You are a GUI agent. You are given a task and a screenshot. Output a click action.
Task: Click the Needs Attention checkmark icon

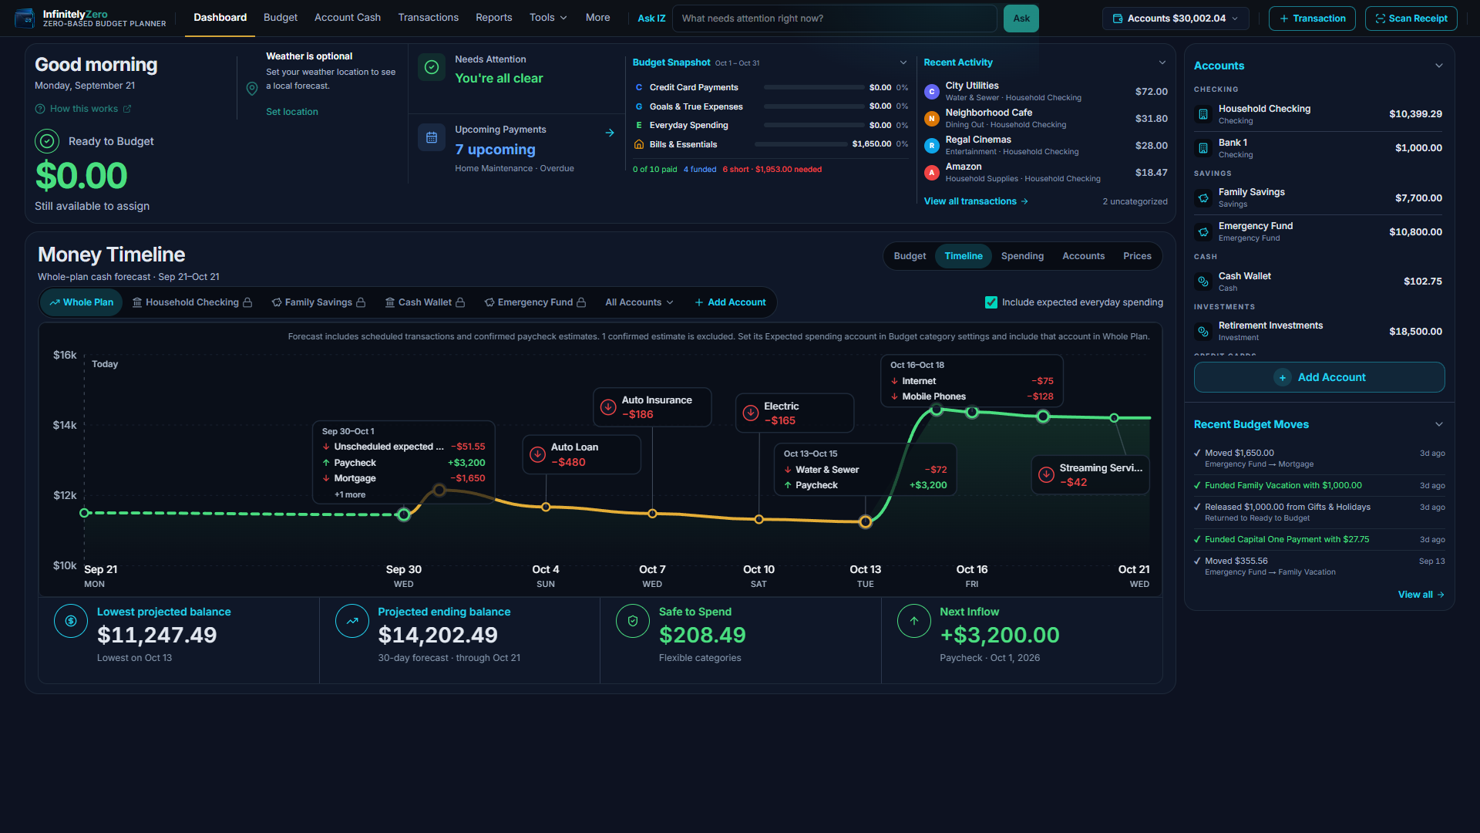(x=432, y=67)
